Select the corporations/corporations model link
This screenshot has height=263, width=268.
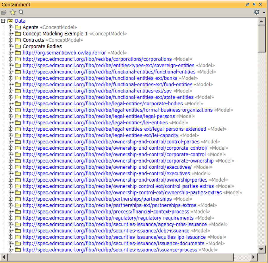[x=97, y=59]
